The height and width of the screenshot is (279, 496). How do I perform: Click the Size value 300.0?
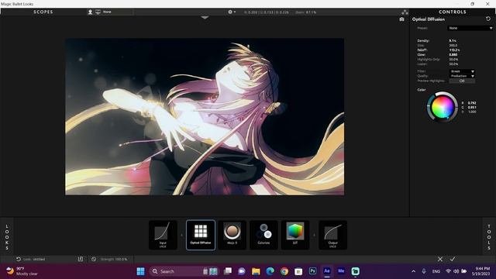point(453,46)
